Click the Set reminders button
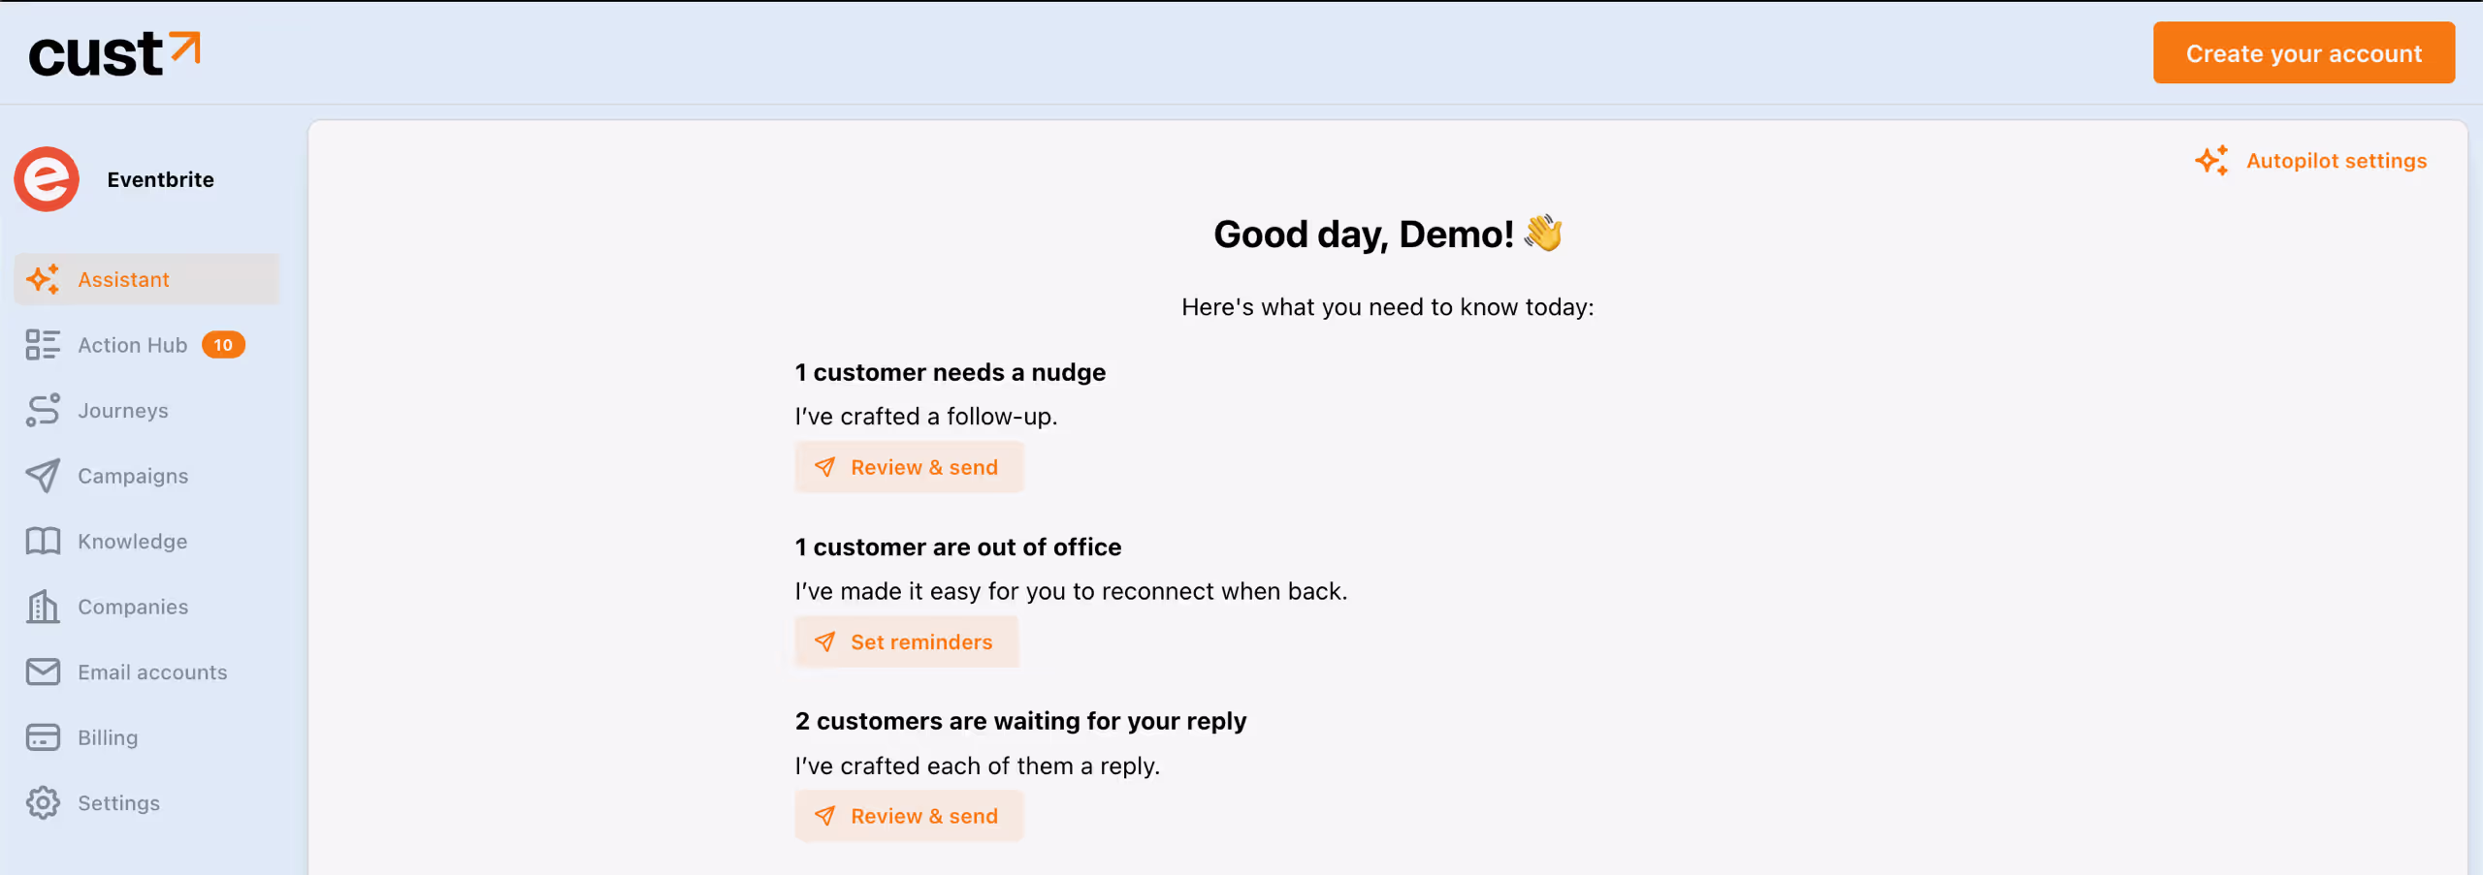Viewport: 2483px width, 875px height. click(907, 642)
